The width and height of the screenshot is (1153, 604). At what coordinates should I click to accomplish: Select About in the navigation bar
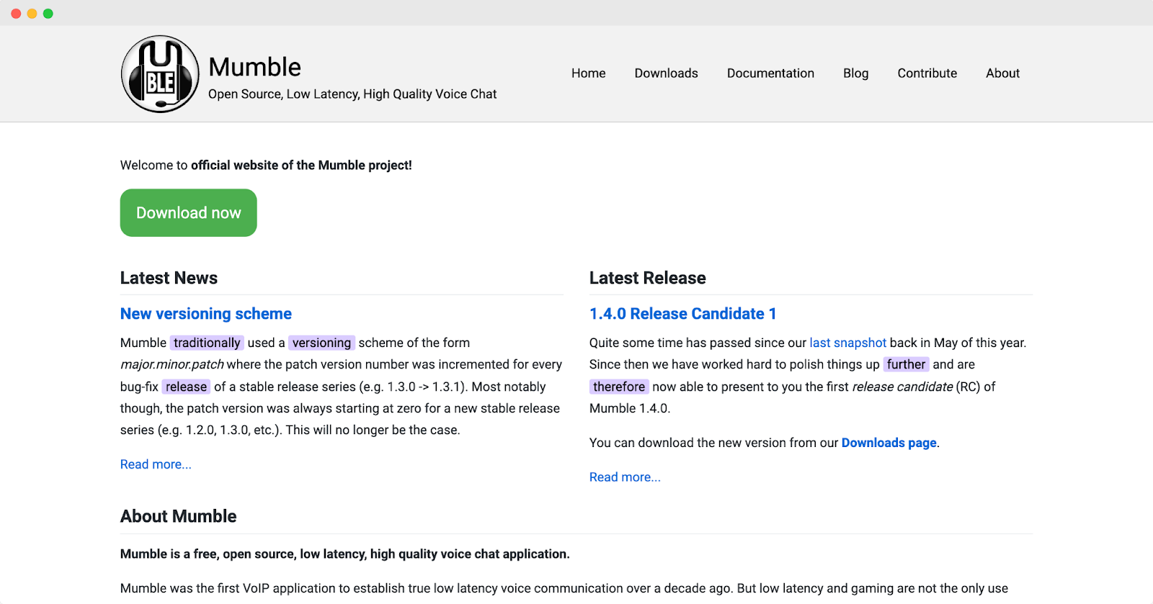1002,73
